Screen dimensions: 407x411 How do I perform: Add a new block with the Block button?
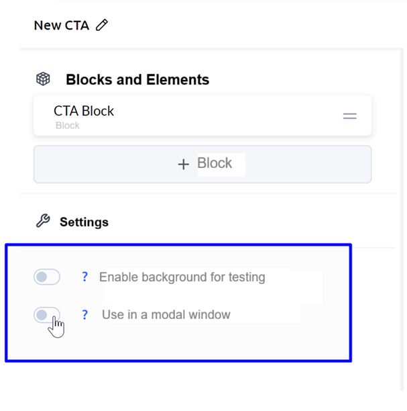(202, 165)
